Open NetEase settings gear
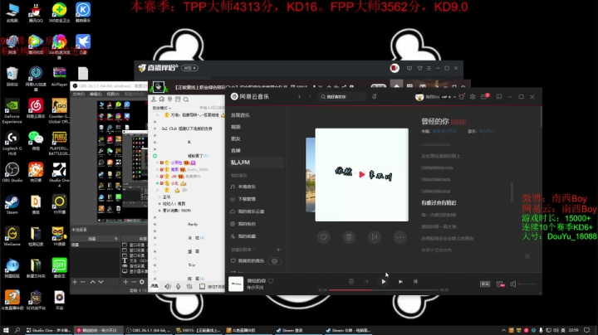The image size is (598, 335). [473, 97]
